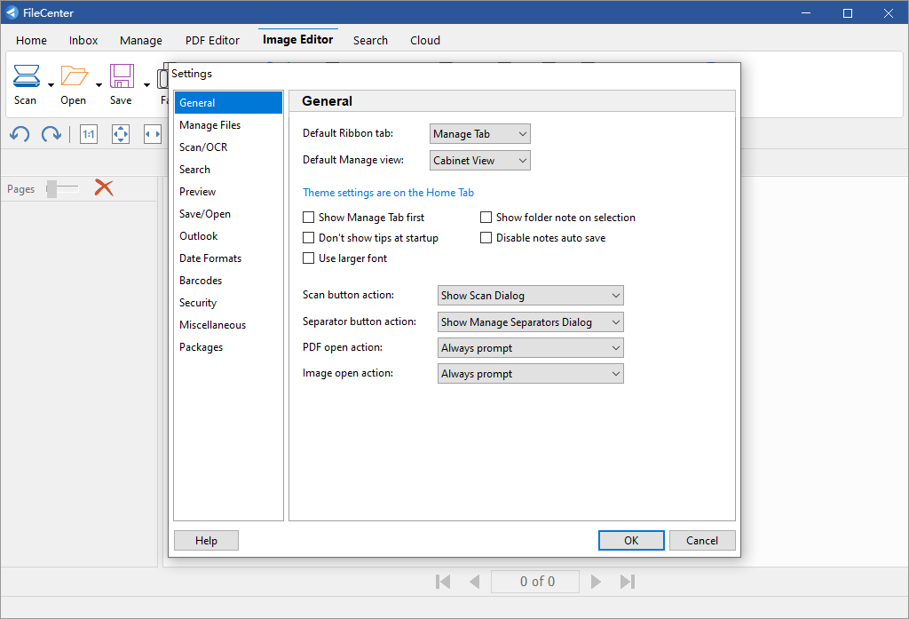Go to first page navigation icon
The height and width of the screenshot is (619, 909).
pos(443,582)
